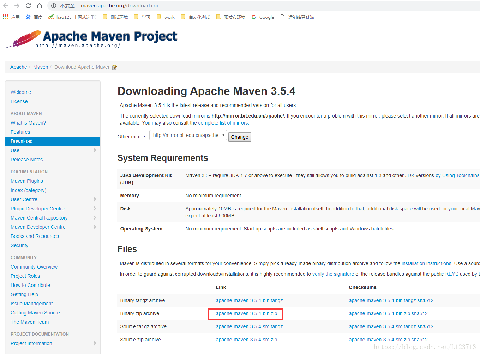Open the 测试环境 bookmark folder
The image size is (480, 354).
tap(115, 17)
